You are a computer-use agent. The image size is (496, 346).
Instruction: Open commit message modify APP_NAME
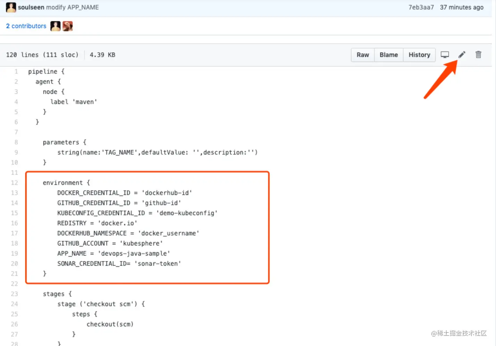[73, 7]
